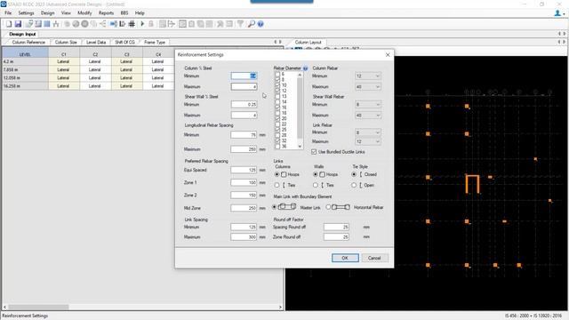Open Link Rebar Minimum dropdown

coord(368,132)
